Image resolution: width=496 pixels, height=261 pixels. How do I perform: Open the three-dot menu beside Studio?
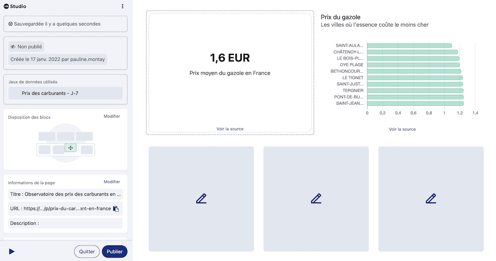coord(122,6)
